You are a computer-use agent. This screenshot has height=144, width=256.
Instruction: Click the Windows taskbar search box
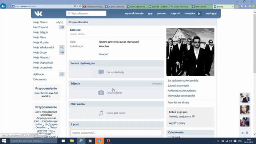pyautogui.click(x=34, y=141)
